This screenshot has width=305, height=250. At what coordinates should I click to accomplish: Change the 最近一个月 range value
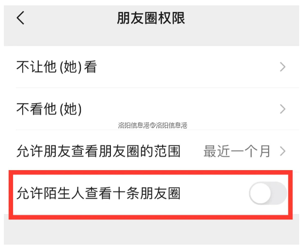tap(237, 151)
